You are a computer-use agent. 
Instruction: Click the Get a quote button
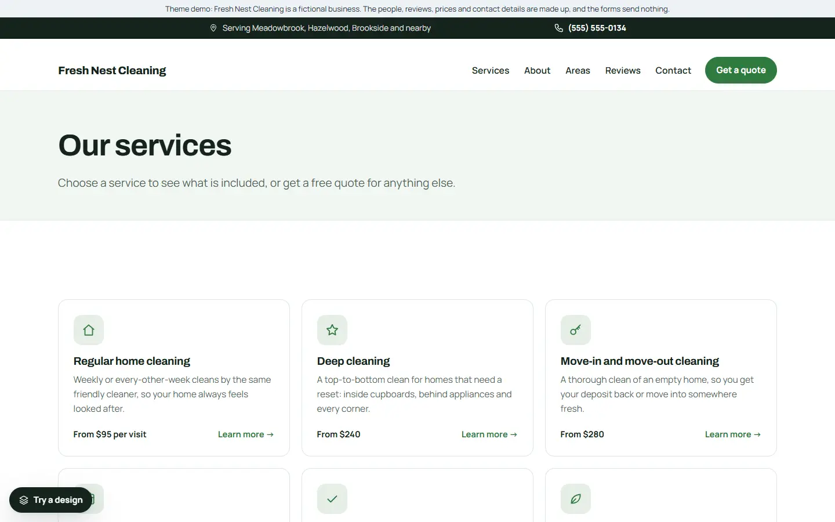pyautogui.click(x=741, y=70)
